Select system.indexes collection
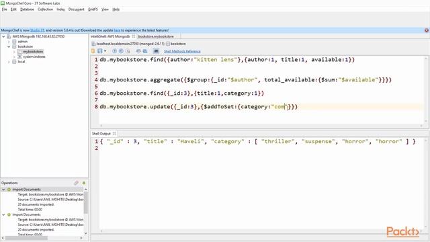430x242 pixels. pyautogui.click(x=34, y=56)
